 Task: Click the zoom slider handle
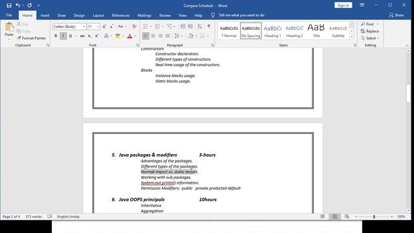pyautogui.click(x=374, y=217)
